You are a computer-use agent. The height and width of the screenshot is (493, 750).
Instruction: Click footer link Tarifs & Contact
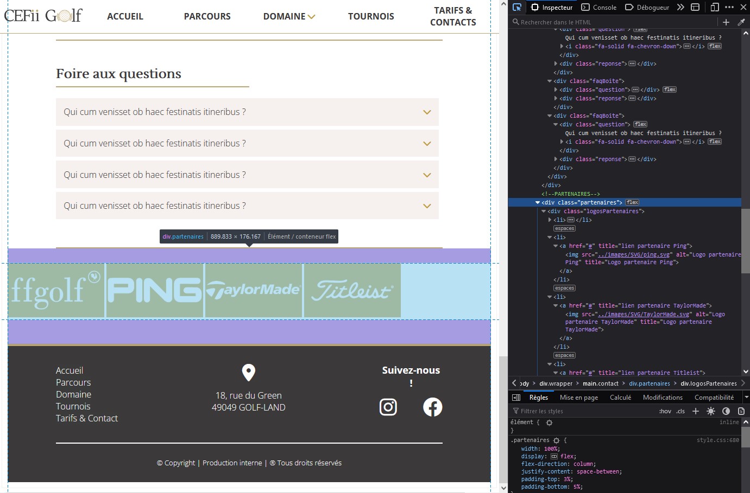(87, 418)
